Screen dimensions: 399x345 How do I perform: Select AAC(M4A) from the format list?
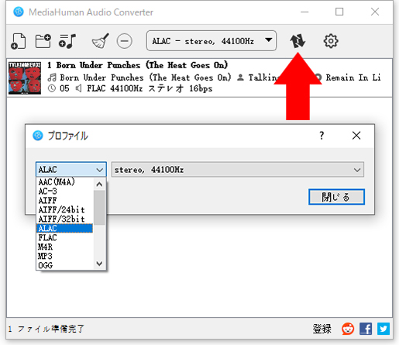[64, 182]
